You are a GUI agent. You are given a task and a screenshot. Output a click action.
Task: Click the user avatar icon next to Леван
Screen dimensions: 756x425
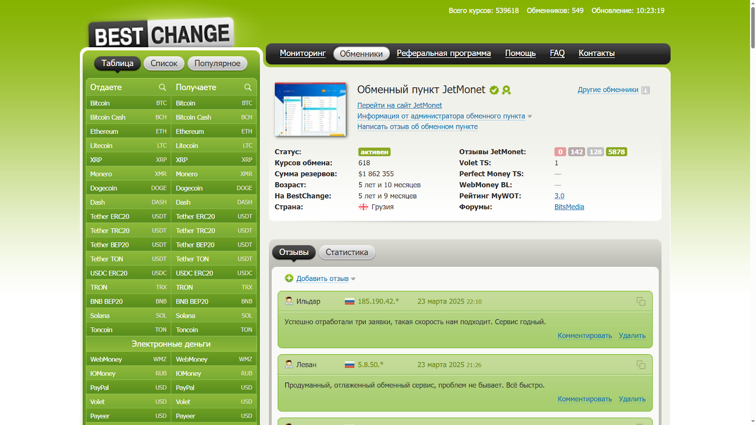coord(289,364)
